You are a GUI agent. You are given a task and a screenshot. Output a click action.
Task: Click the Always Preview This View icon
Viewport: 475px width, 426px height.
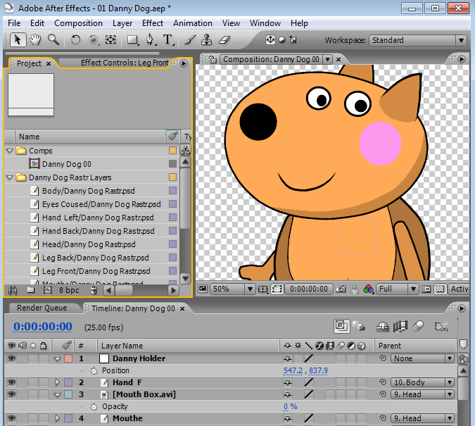(203, 289)
